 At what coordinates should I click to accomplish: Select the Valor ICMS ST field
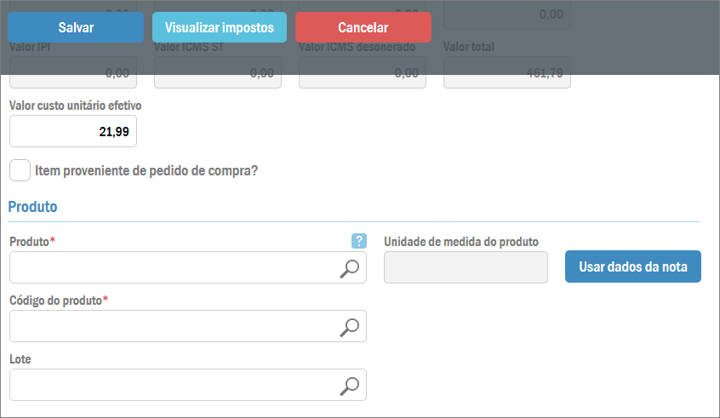[x=218, y=74]
